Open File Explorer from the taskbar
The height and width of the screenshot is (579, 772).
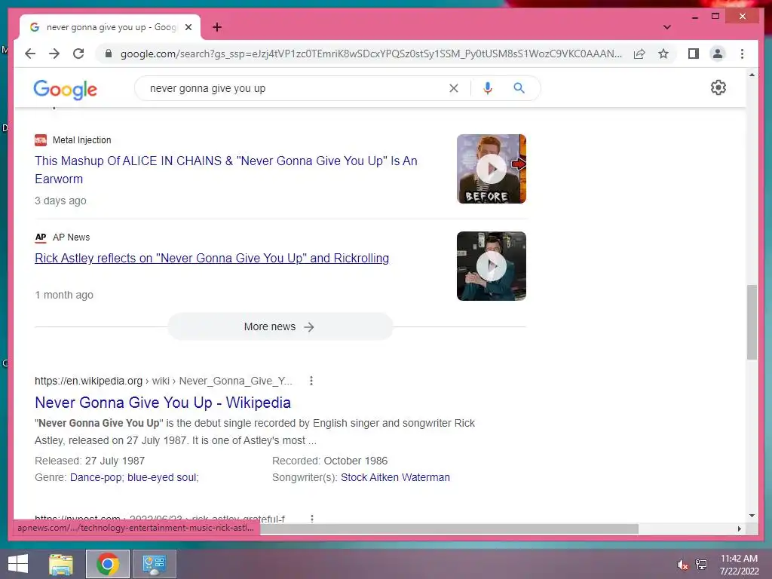[x=61, y=564]
